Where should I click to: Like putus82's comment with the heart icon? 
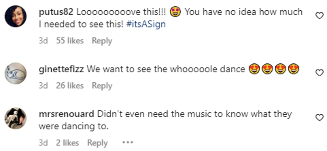click(x=319, y=16)
